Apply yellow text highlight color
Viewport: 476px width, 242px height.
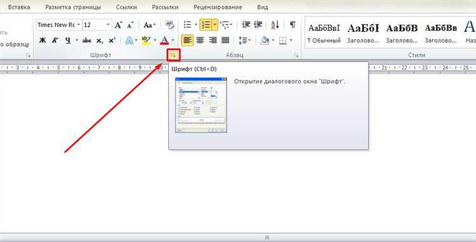(x=147, y=41)
